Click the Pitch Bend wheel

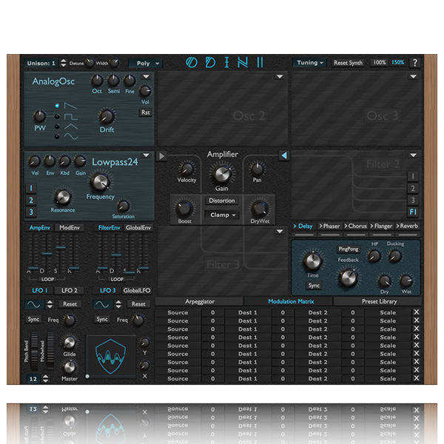(34, 351)
